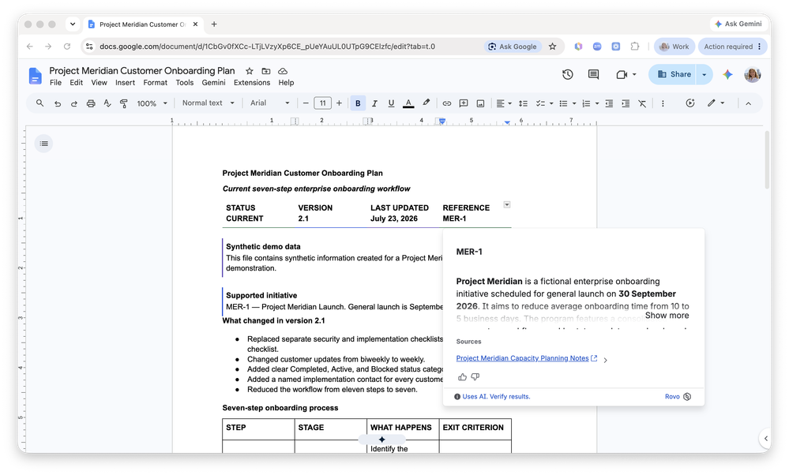Open the text alignment dropdown
This screenshot has height=475, width=789.
tap(504, 103)
